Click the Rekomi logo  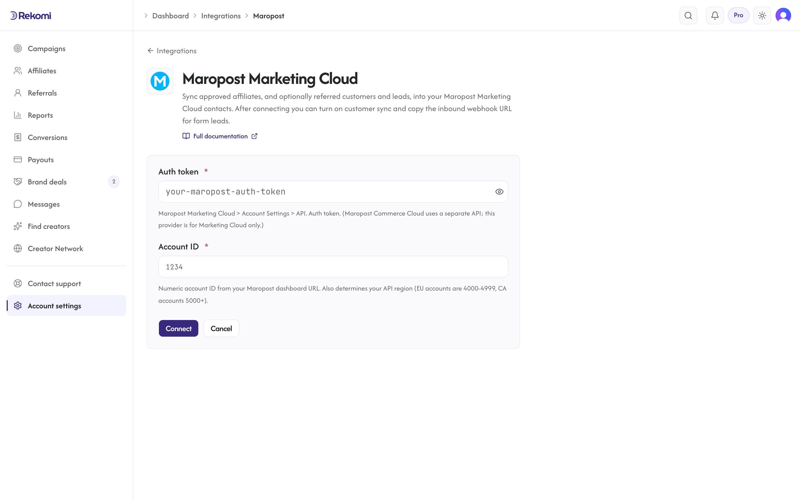(30, 16)
